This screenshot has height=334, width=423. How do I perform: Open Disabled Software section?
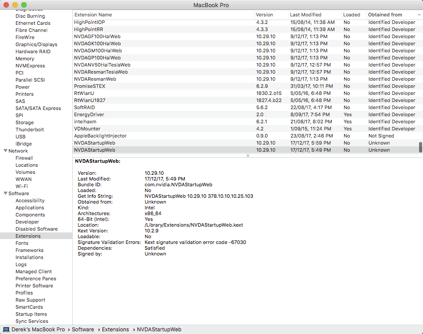(x=37, y=229)
